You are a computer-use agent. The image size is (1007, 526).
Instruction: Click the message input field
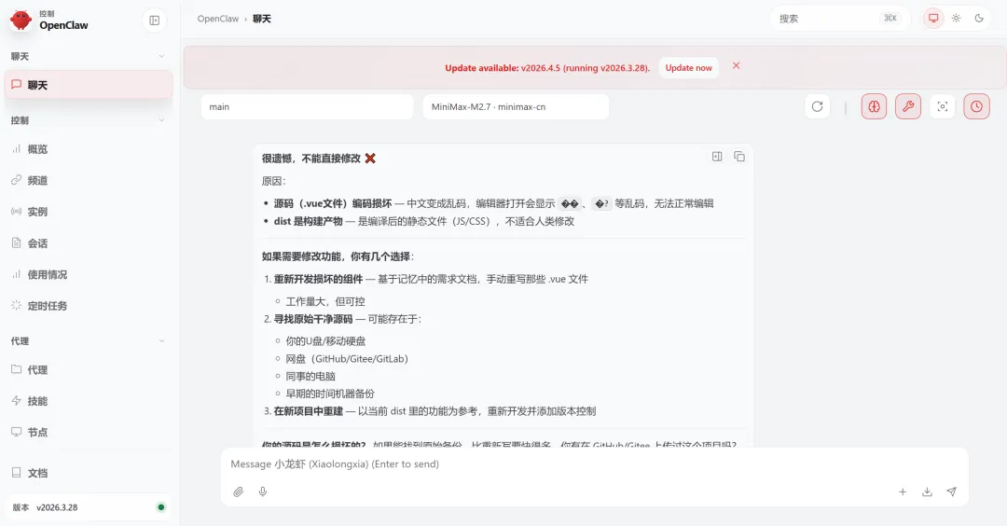coord(594,464)
